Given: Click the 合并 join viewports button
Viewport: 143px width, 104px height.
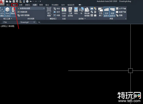Looking at the screenshot, I should 57,12.
